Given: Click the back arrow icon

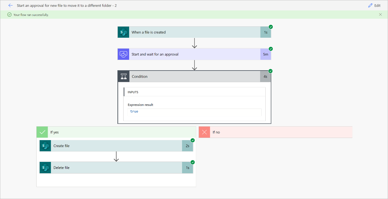Looking at the screenshot, I should tap(10, 6).
